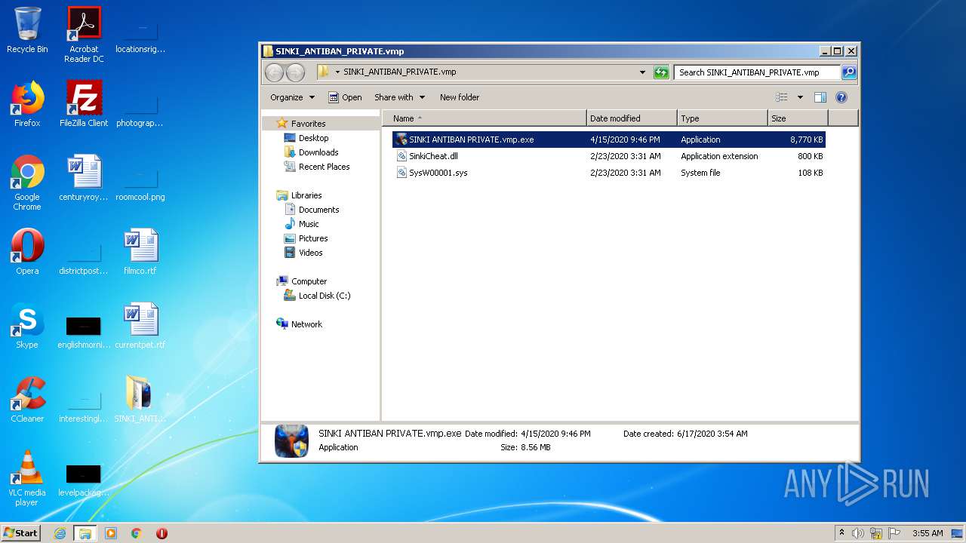Select the levelpackag... desktop file
Viewport: 966px width, 543px height.
tap(84, 480)
